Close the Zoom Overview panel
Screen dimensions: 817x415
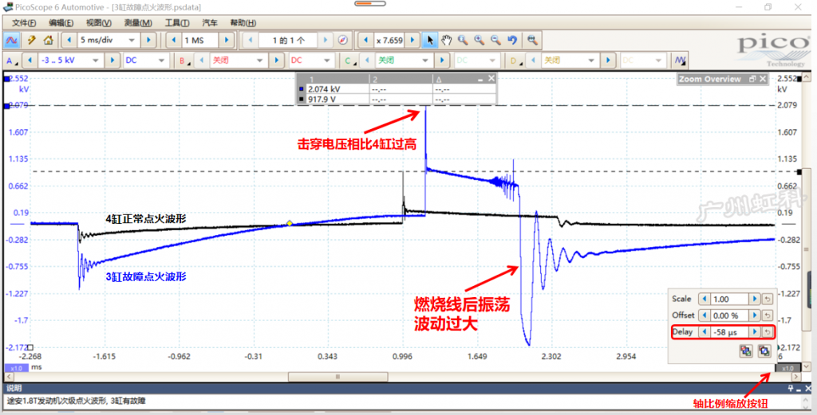[x=763, y=79]
